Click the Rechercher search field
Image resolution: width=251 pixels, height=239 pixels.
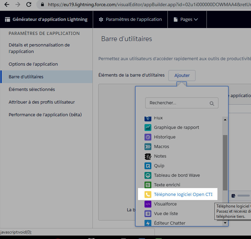(182, 103)
